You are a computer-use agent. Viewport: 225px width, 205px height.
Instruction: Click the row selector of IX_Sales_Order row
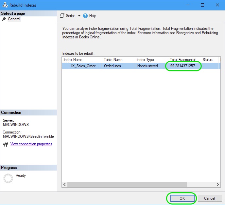[x=65, y=66]
